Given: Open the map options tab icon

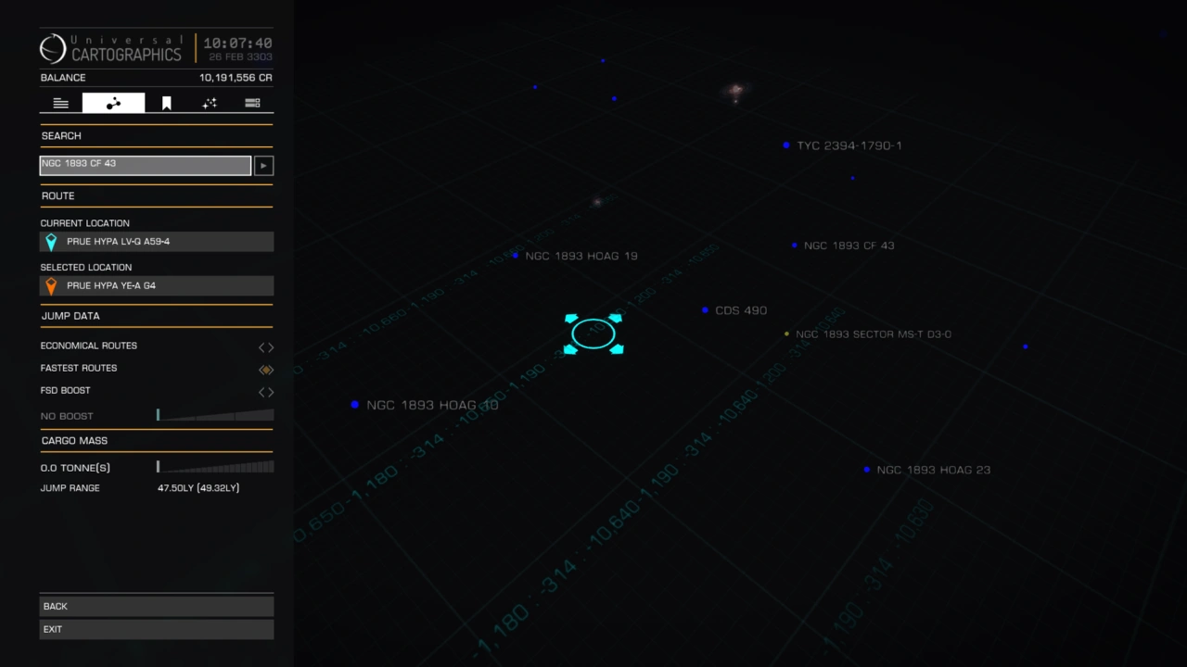Looking at the screenshot, I should [252, 103].
